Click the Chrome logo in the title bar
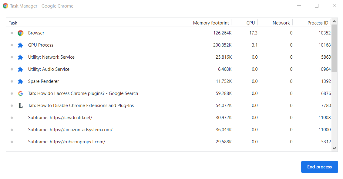Screen dimensions: 343x179 (x=5, y=6)
